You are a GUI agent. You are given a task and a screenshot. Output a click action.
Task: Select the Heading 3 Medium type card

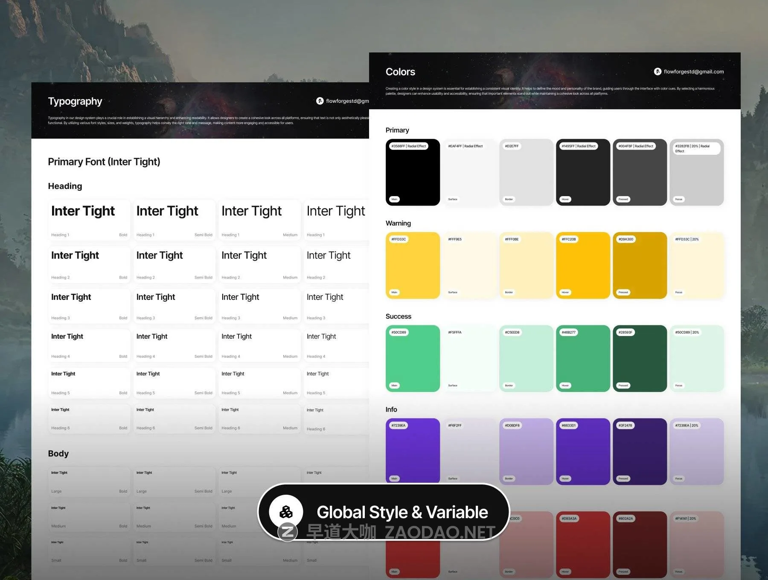click(259, 306)
